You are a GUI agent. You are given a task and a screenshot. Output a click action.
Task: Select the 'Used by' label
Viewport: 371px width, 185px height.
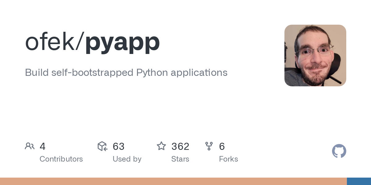tap(127, 159)
